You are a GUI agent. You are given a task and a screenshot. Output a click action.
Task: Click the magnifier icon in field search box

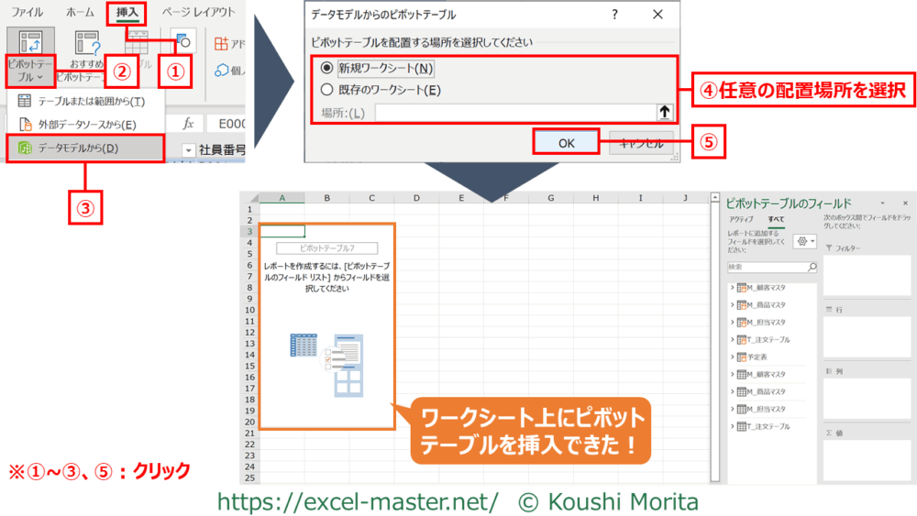point(811,268)
